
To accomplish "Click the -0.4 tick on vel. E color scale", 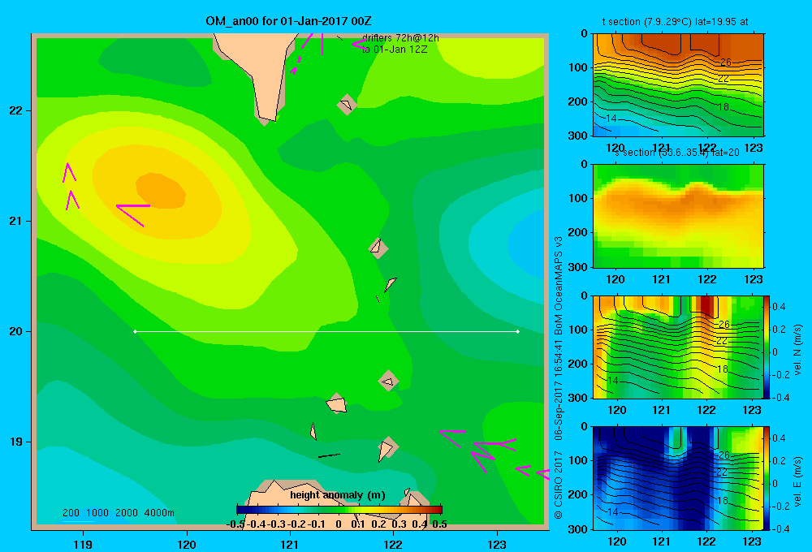I will coord(780,528).
